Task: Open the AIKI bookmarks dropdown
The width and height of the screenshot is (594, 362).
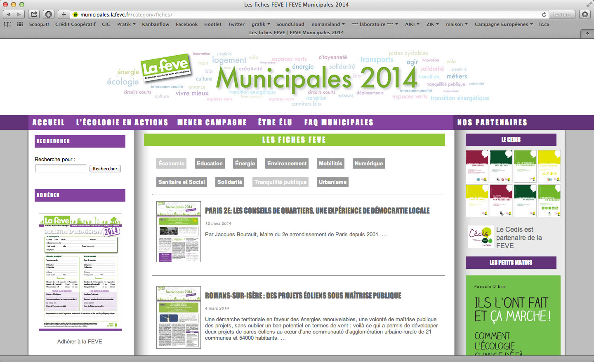Action: [x=412, y=24]
